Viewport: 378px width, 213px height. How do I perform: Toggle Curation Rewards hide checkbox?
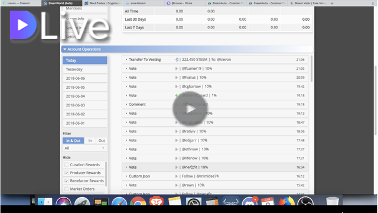pyautogui.click(x=67, y=164)
